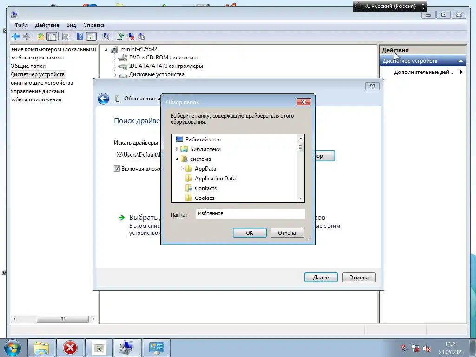Open the RU Русский language bar

point(389,6)
